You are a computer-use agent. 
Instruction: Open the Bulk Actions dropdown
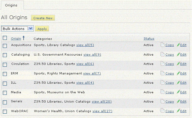pos(17,29)
